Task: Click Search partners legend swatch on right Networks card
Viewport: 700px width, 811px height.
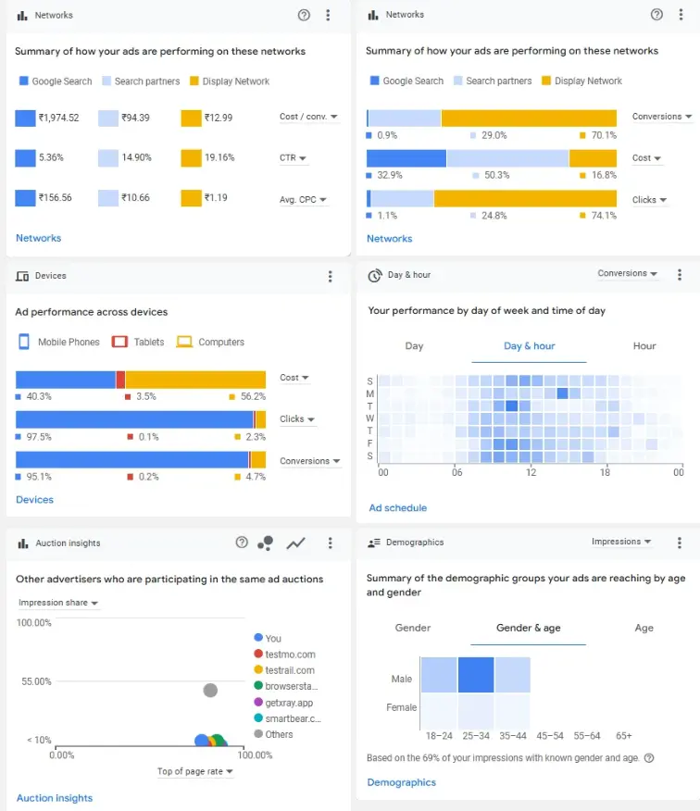Action: pyautogui.click(x=457, y=81)
